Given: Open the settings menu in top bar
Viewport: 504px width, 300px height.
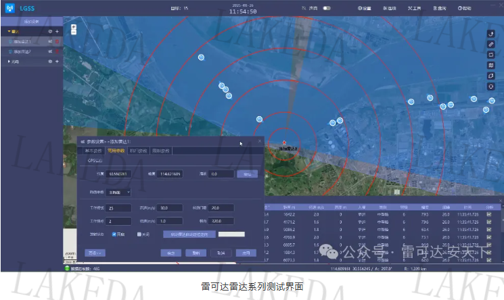Looking at the screenshot, I should click(x=365, y=8).
